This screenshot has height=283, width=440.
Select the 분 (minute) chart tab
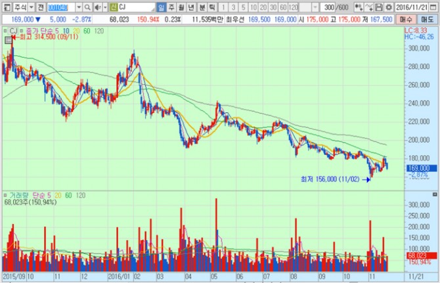click(x=202, y=7)
